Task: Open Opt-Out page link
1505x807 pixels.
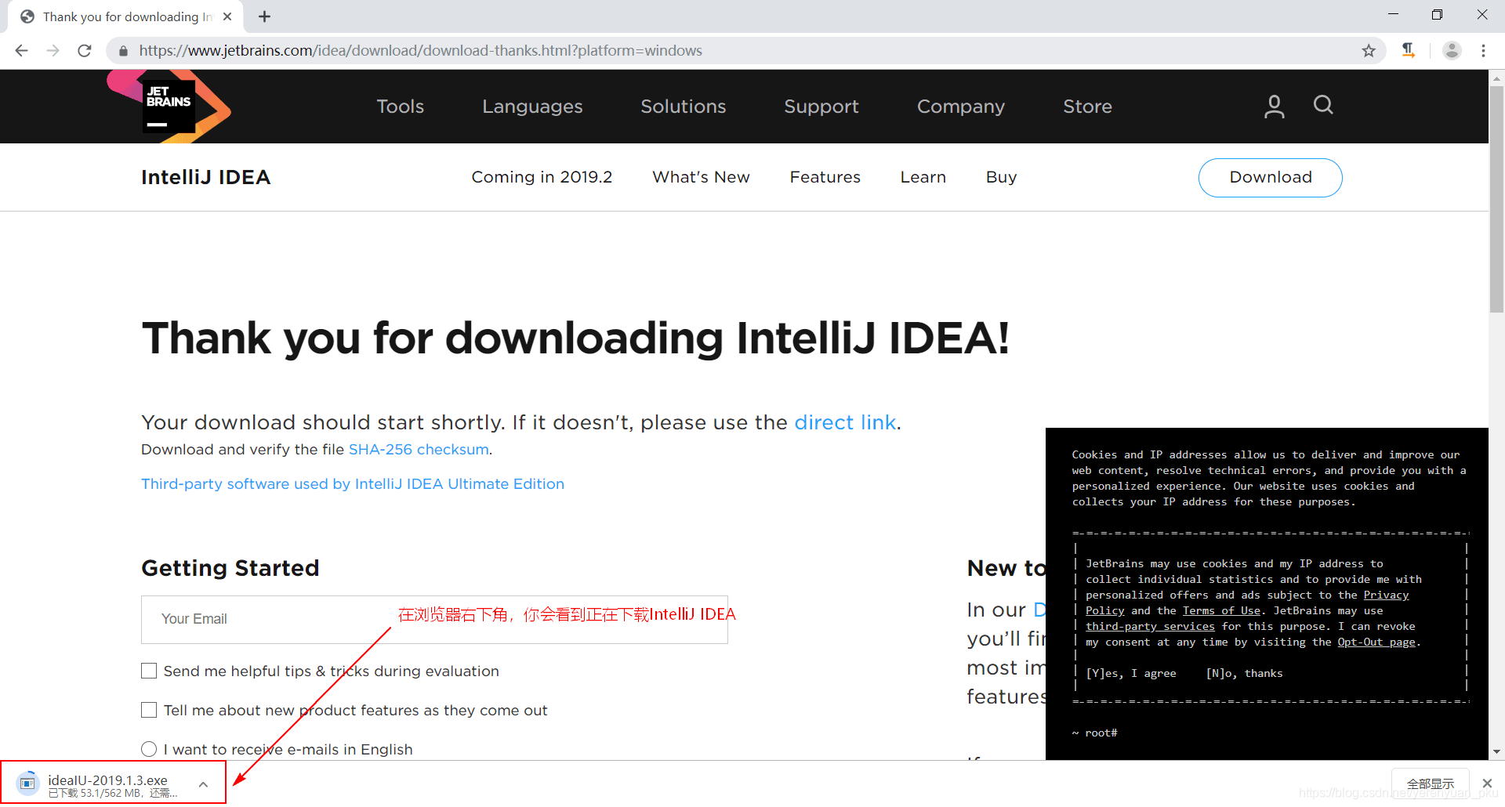Action: [x=1376, y=642]
